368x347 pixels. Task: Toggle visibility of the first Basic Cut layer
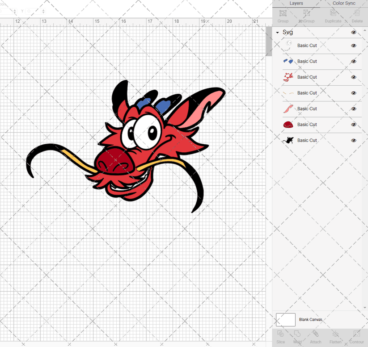click(354, 46)
